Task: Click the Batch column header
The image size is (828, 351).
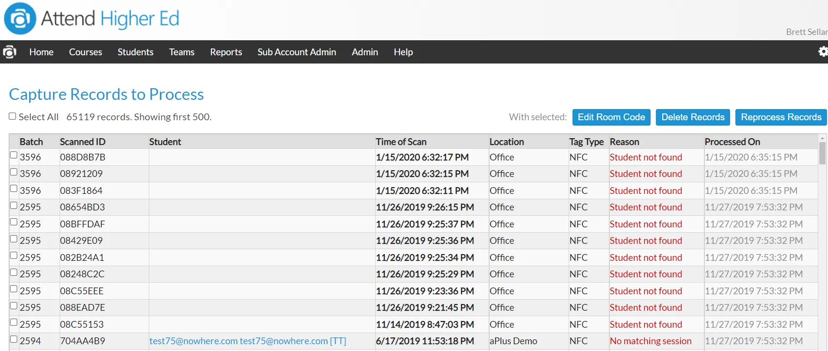Action: (x=32, y=142)
